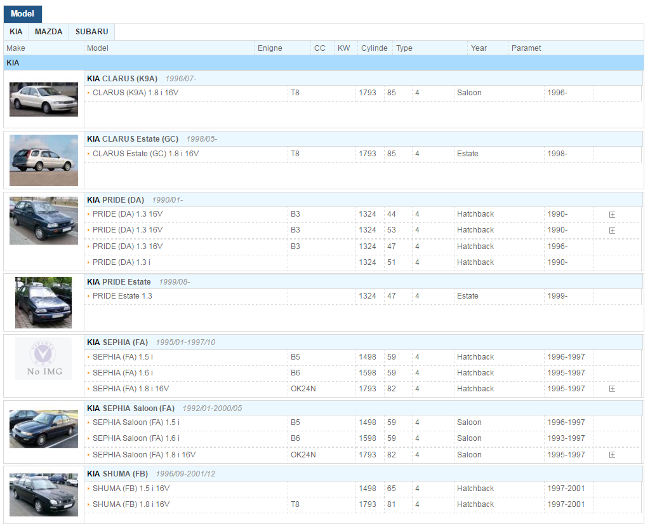
Task: Expand parameters for SEPHIA Saloon (FA) 1.8 i 16V
Action: (612, 455)
